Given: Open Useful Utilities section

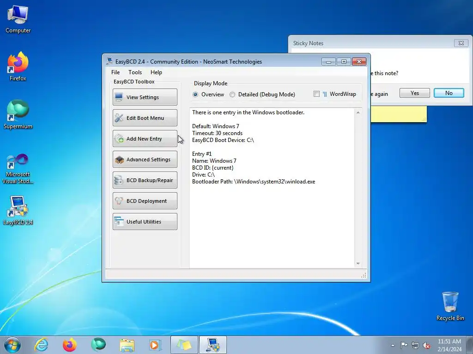Looking at the screenshot, I should 145,222.
